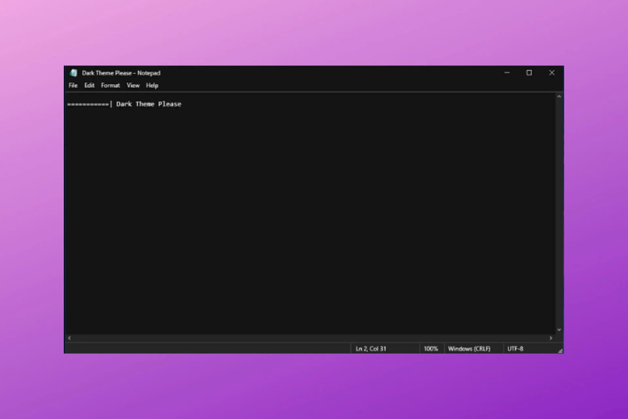Open the Edit menu
This screenshot has width=628, height=419.
click(89, 85)
